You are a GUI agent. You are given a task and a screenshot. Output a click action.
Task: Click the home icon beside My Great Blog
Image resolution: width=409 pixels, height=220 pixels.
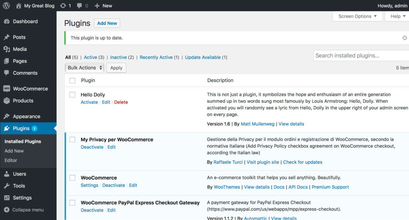tap(18, 6)
